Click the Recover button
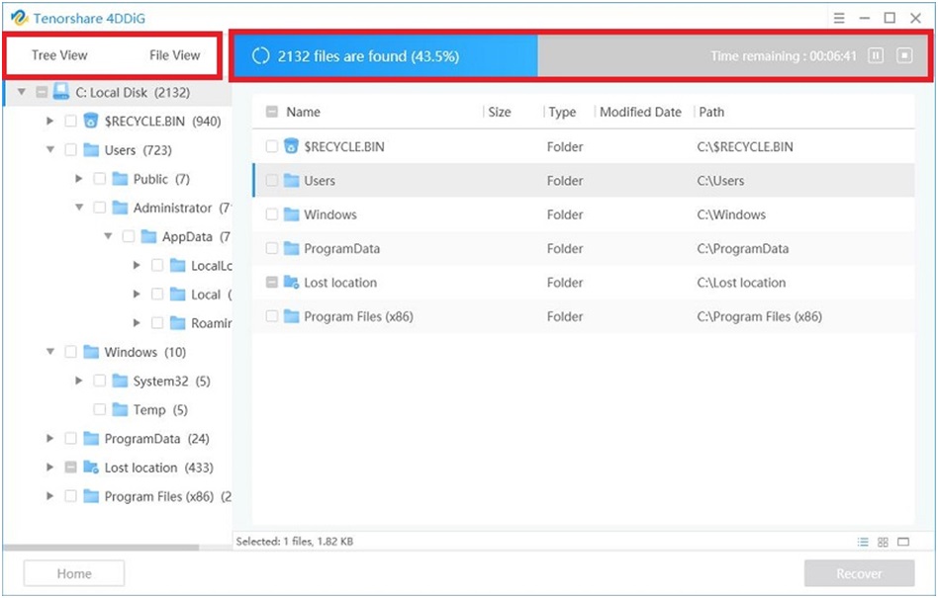Viewport: 938px width, 598px height. 858,572
